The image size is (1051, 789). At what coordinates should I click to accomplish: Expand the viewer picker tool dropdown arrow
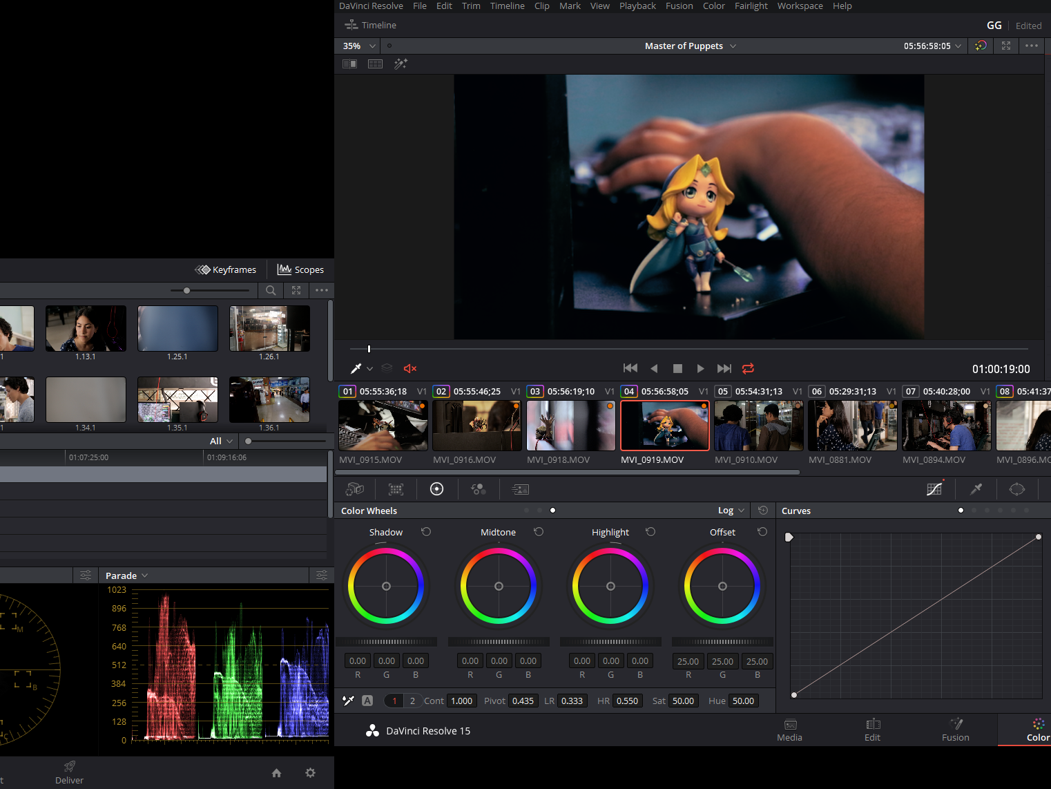tap(369, 369)
